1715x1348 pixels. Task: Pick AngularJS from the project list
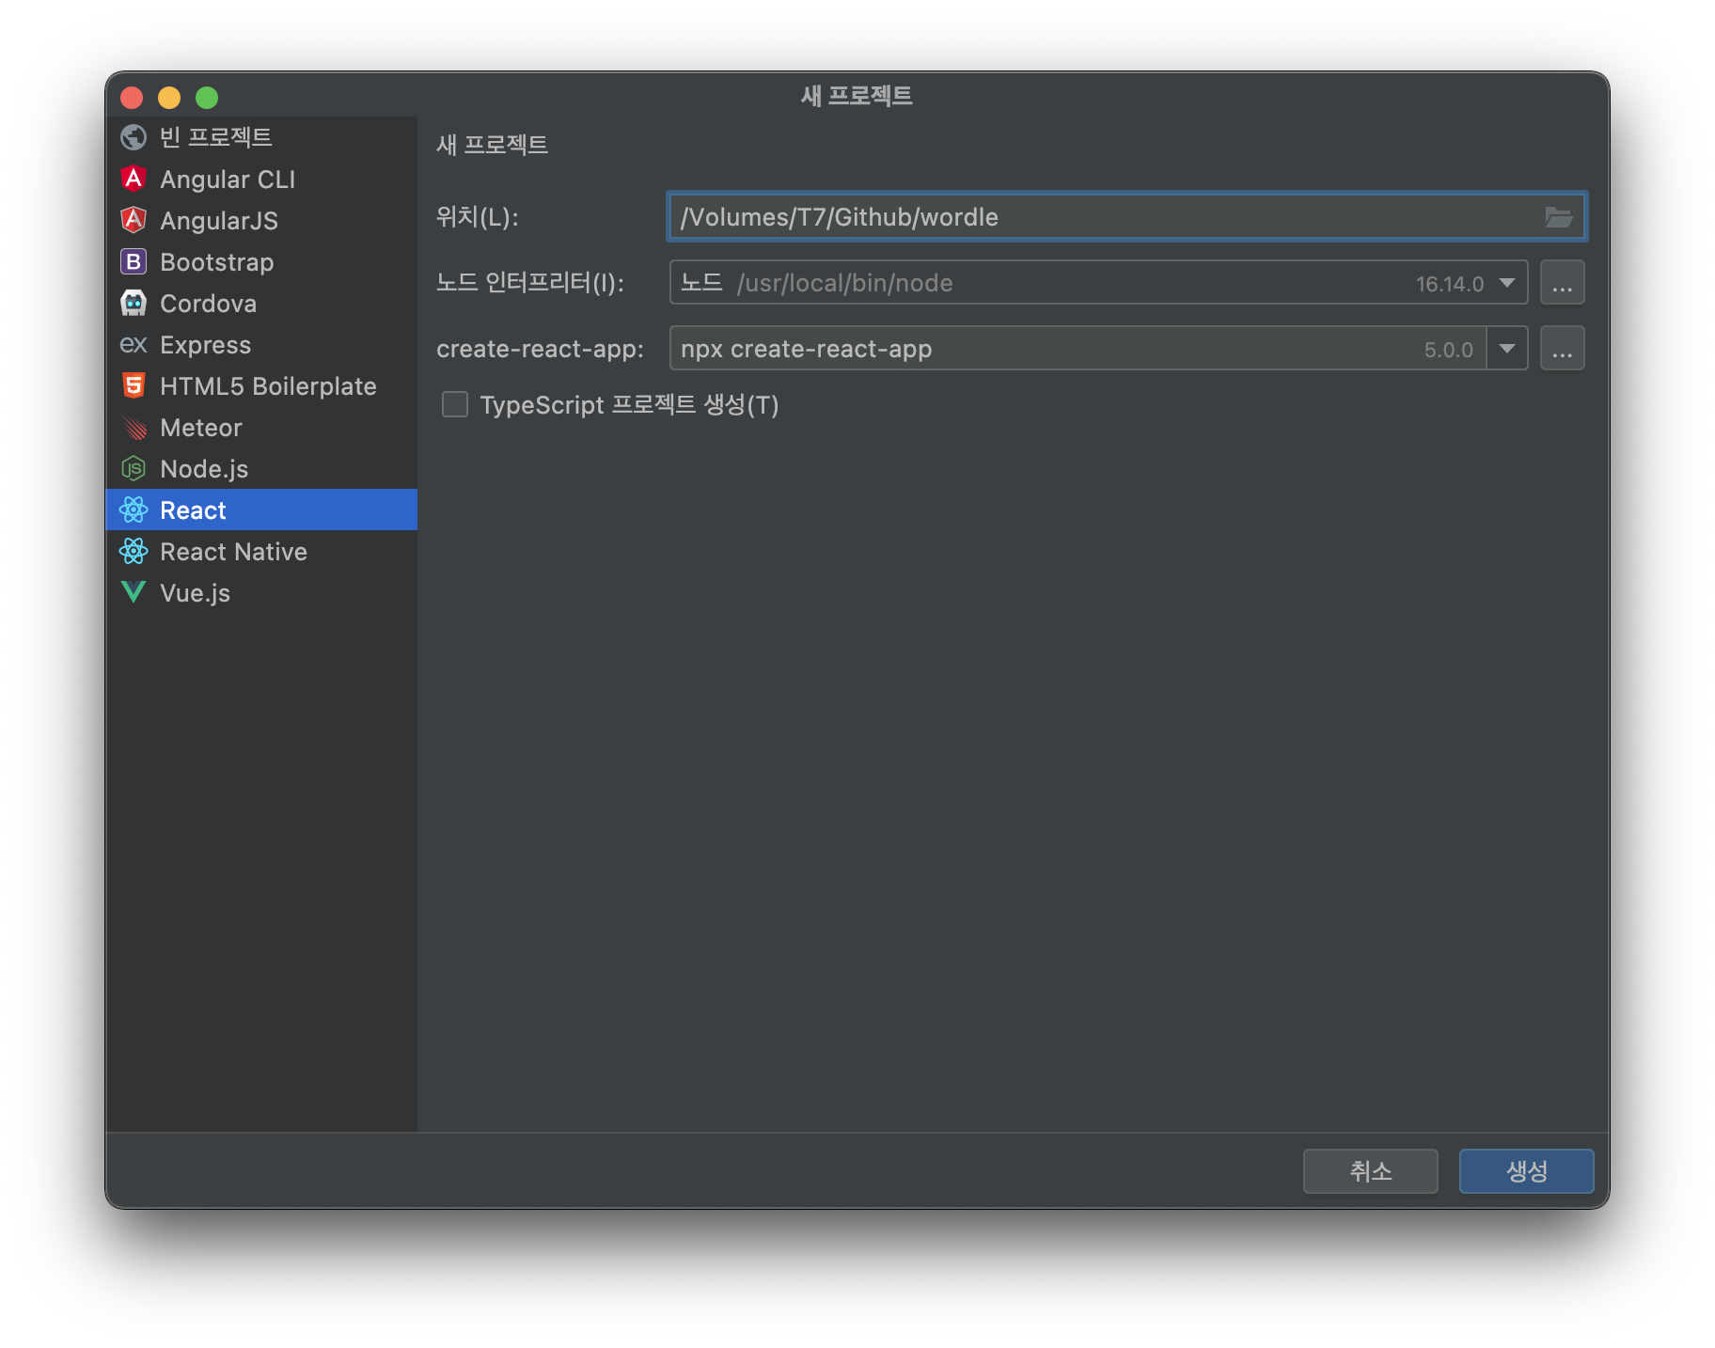coord(261,220)
